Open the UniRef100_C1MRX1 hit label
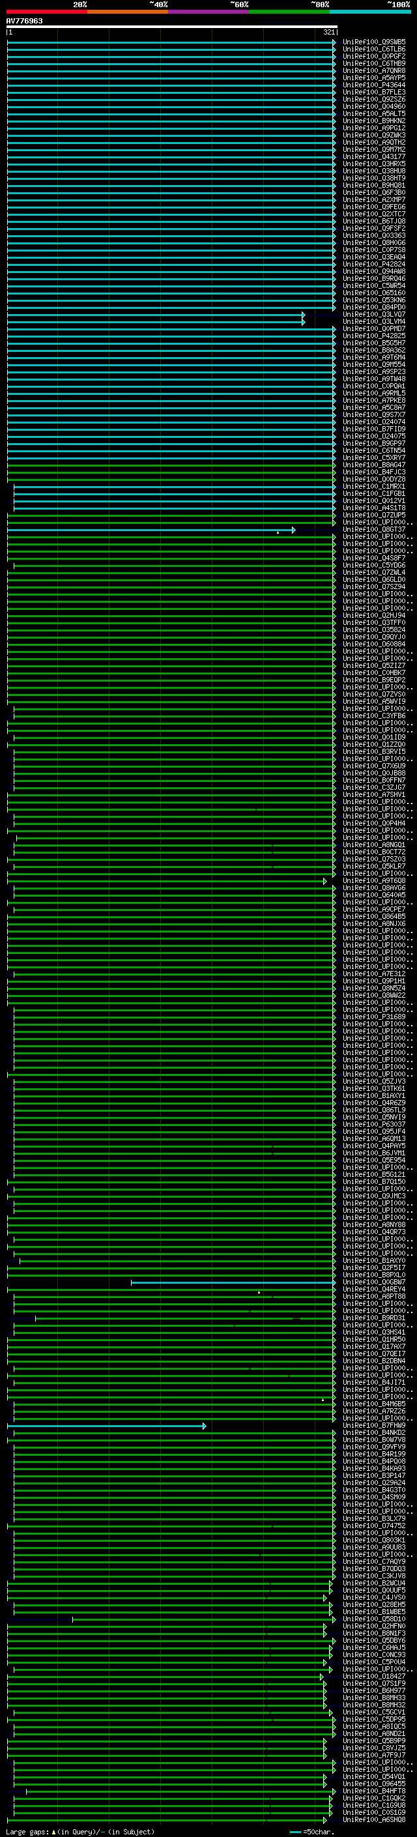The image size is (417, 1837). [x=373, y=487]
